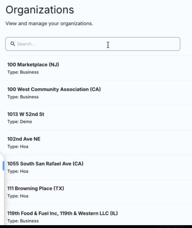Click the search magnifier icon

[x=13, y=44]
